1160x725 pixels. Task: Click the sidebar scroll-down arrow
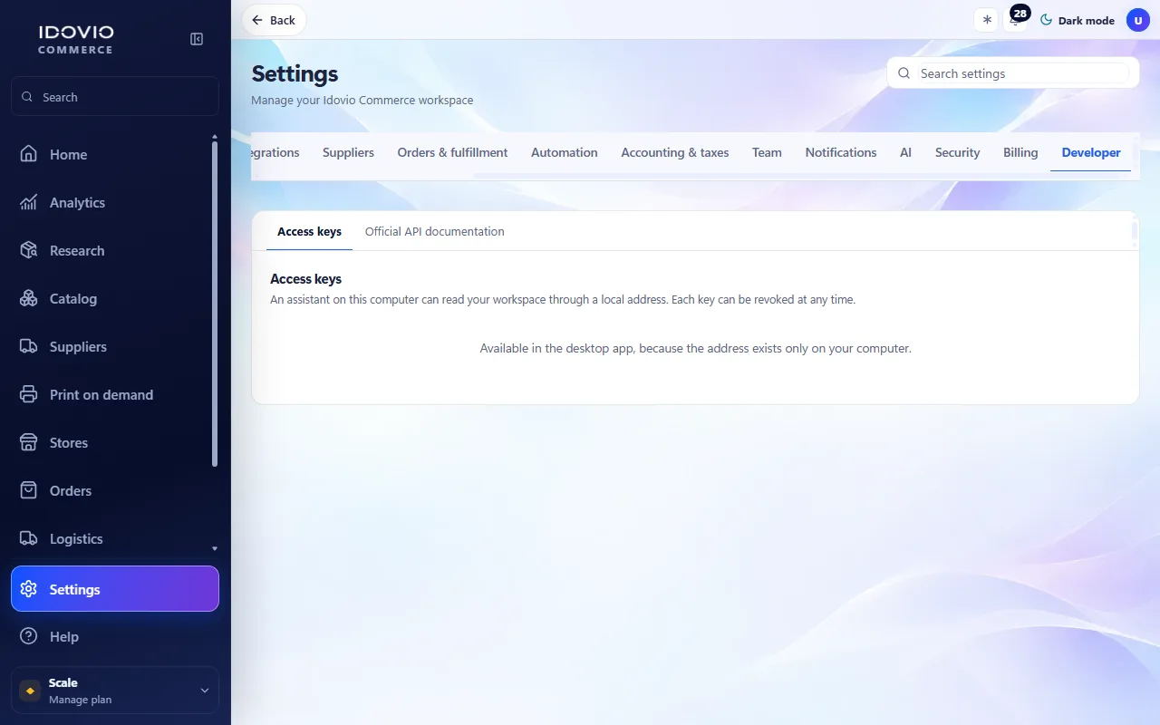pyautogui.click(x=215, y=548)
